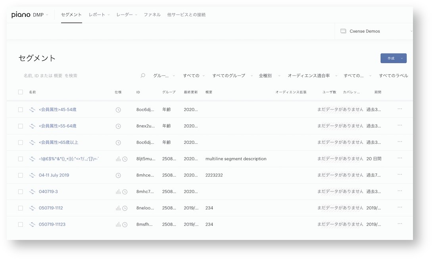Check the box for 050719-11123
This screenshot has width=432, height=259.
point(20,224)
